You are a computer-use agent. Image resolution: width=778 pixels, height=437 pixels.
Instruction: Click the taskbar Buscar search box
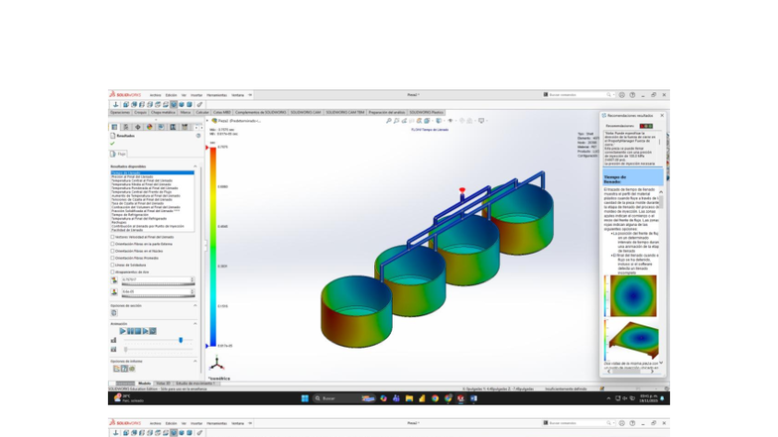click(x=343, y=398)
